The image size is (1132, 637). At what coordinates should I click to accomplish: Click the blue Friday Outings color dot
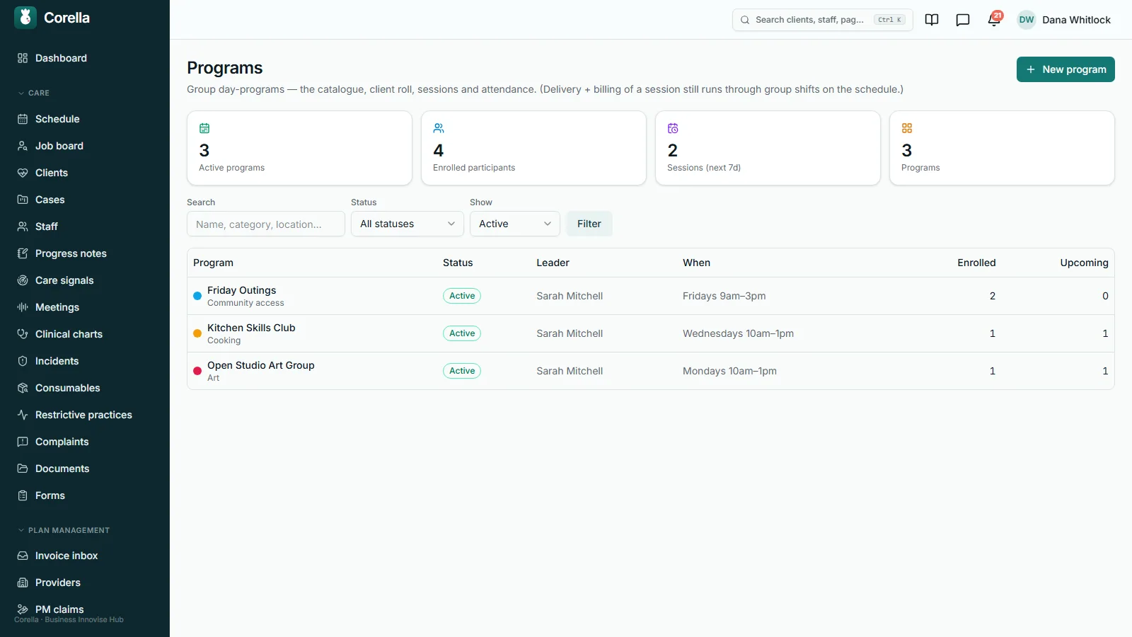coord(197,296)
